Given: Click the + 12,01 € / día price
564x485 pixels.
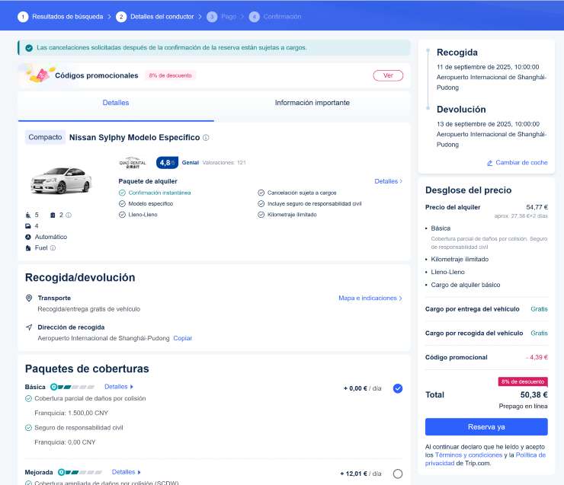Looking at the screenshot, I should coord(361,474).
